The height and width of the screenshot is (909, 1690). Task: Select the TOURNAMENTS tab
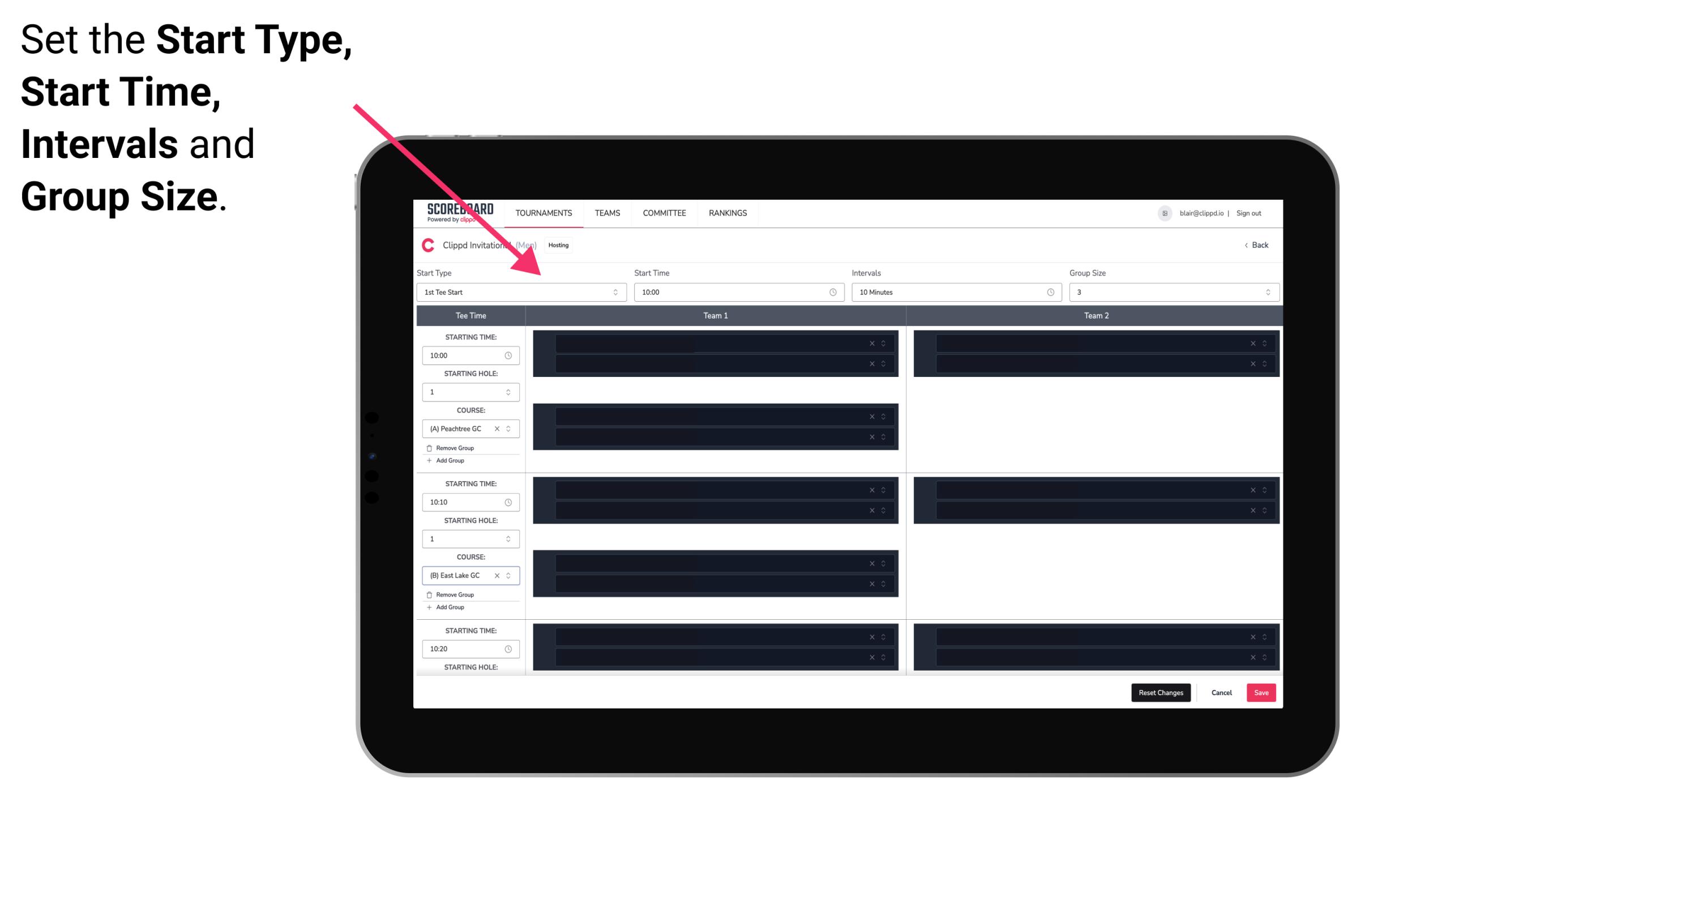543,213
